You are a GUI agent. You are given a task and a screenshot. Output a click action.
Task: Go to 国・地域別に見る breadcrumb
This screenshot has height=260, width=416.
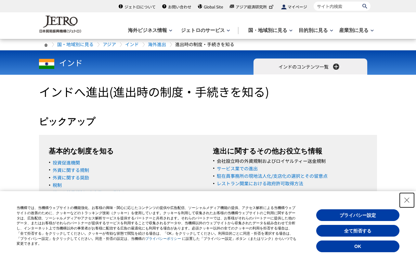tap(75, 45)
